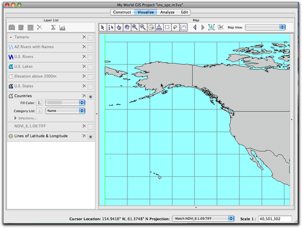This screenshot has width=302, height=228.
Task: Open the Projection dropdown
Action: click(x=203, y=219)
